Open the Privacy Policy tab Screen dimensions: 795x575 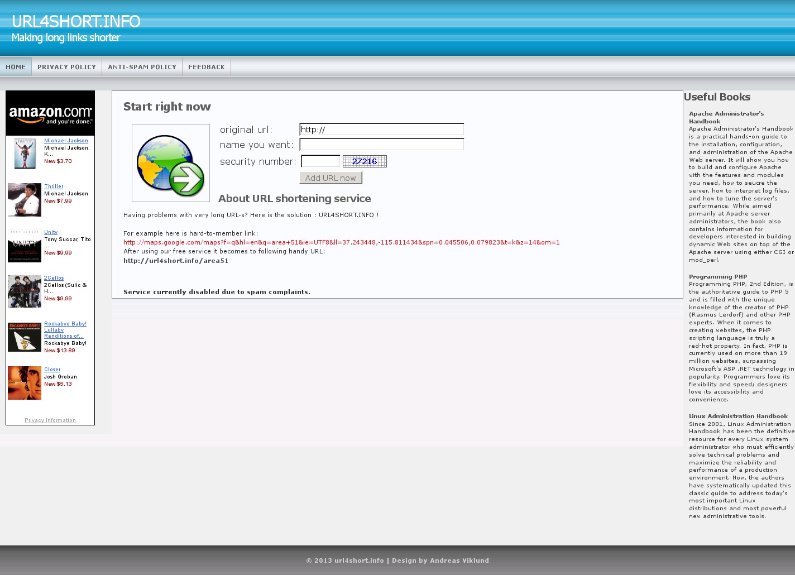[66, 67]
